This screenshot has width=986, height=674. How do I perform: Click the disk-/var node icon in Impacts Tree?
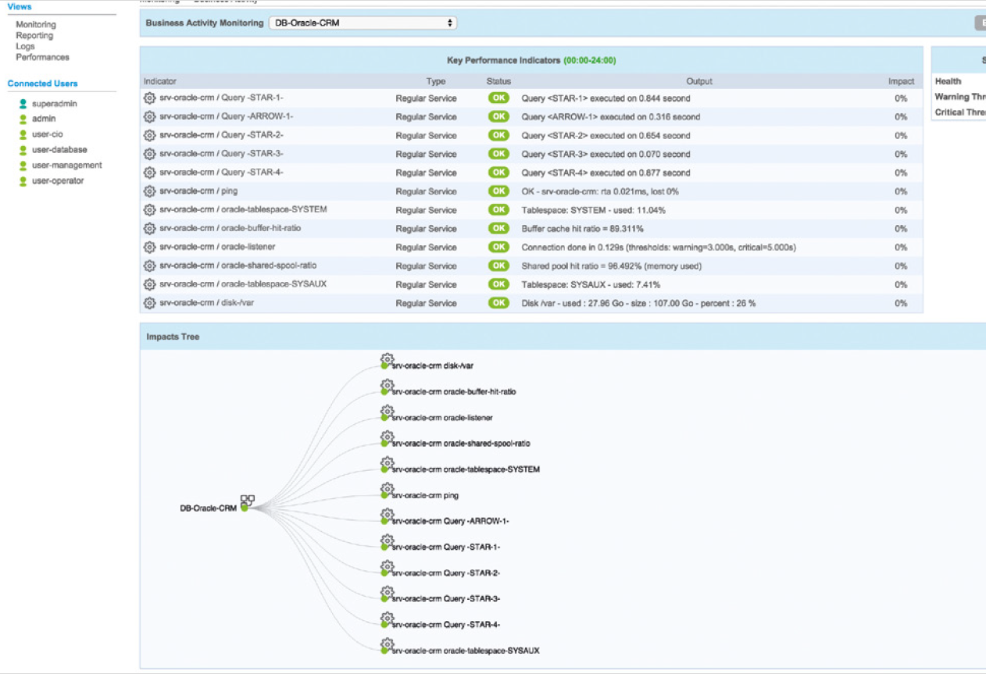[x=387, y=361]
